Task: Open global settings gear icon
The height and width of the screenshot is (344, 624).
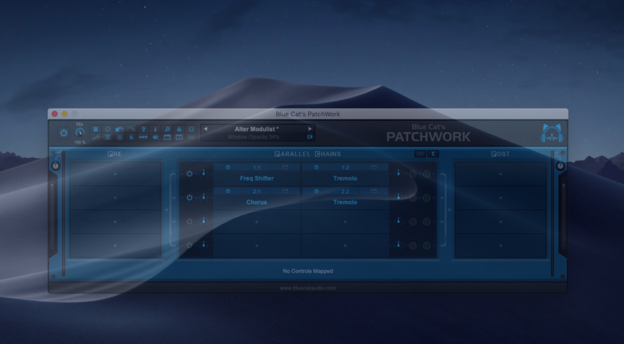Action: 107,129
